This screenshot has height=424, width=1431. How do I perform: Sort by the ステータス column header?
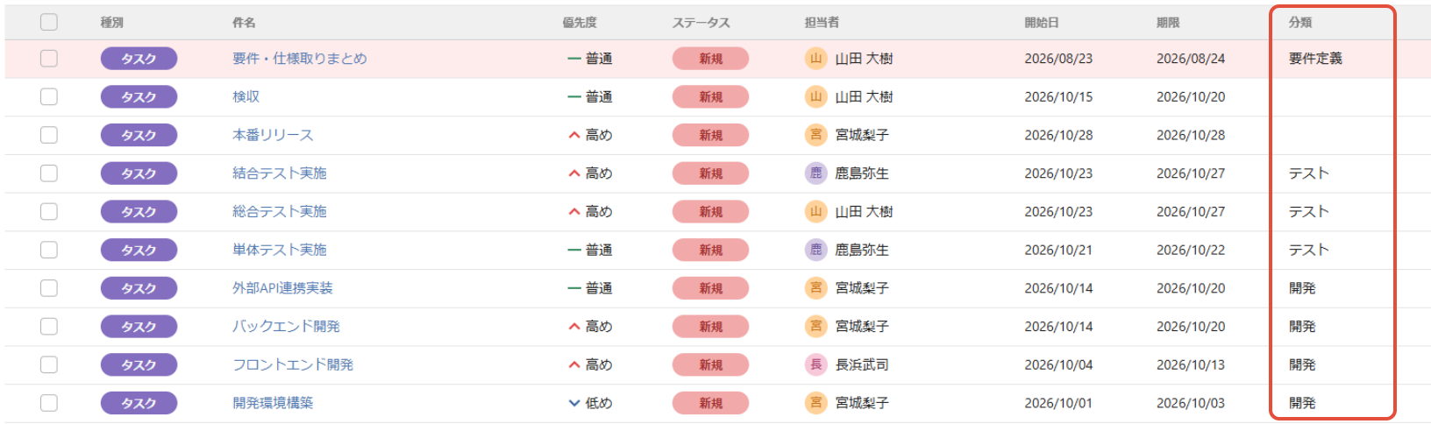click(x=701, y=23)
